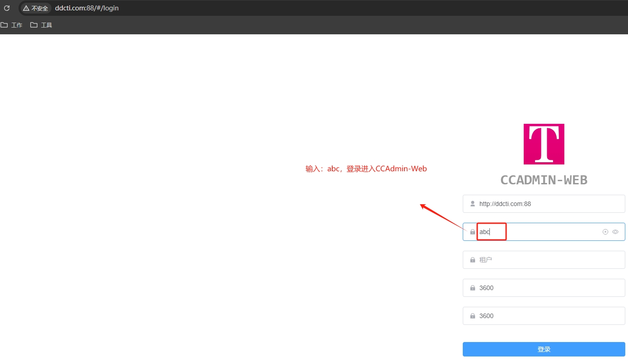Click the 不安全 warning badge
Screen dimensions: 628x361
pos(35,8)
